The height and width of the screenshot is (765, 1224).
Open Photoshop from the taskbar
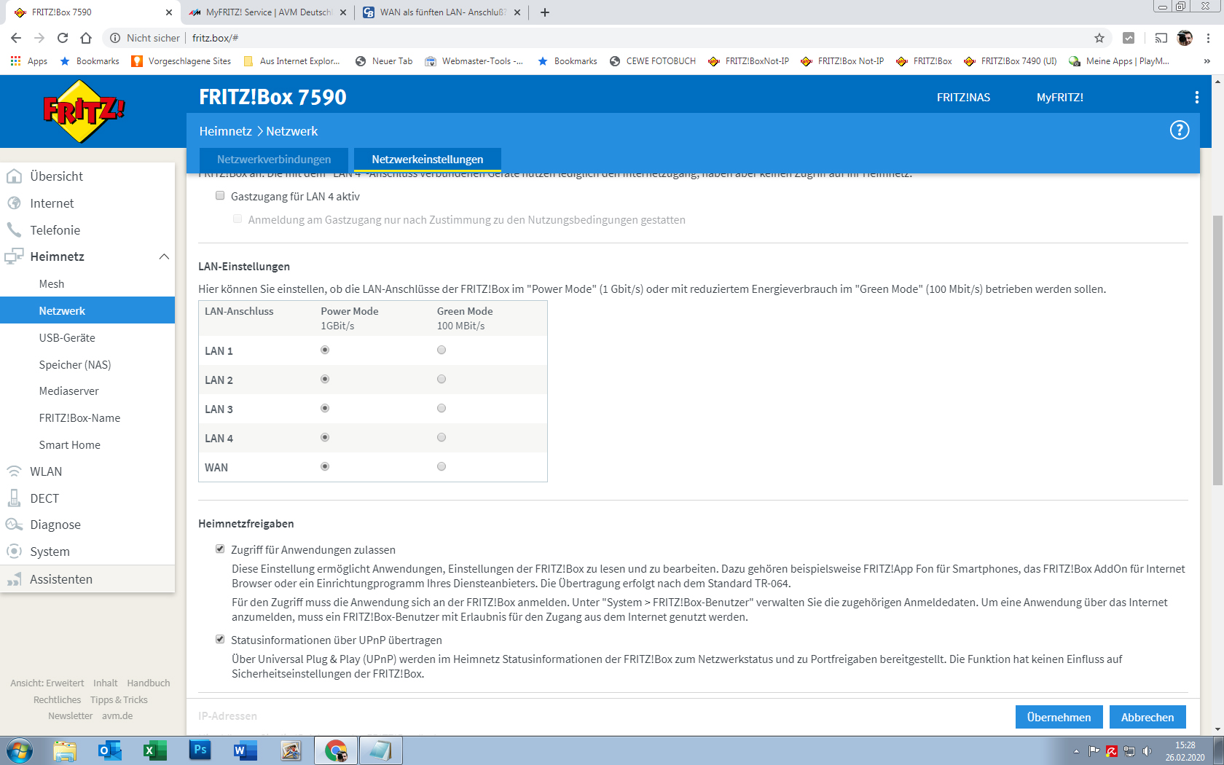(200, 750)
